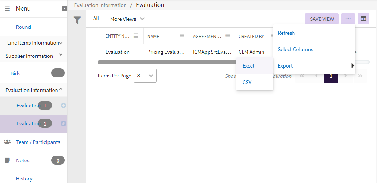Toggle the split-panel layout icon
This screenshot has width=377, height=183.
click(363, 19)
